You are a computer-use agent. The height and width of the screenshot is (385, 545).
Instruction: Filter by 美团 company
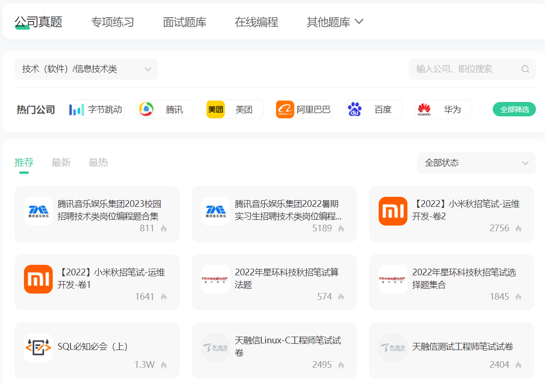click(235, 109)
